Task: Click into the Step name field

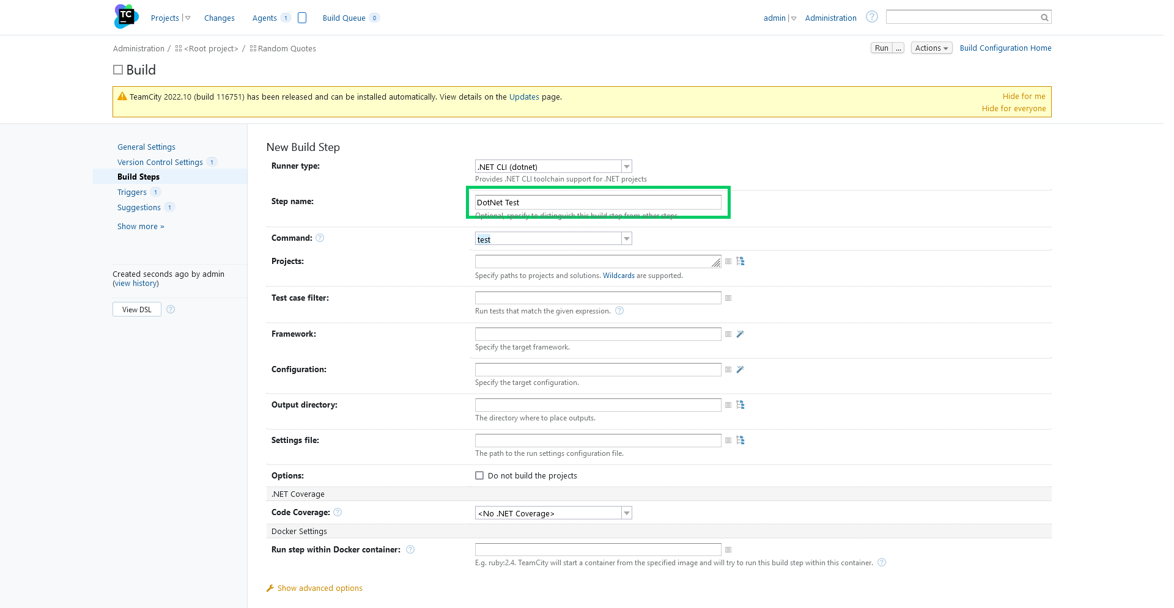Action: pos(598,203)
